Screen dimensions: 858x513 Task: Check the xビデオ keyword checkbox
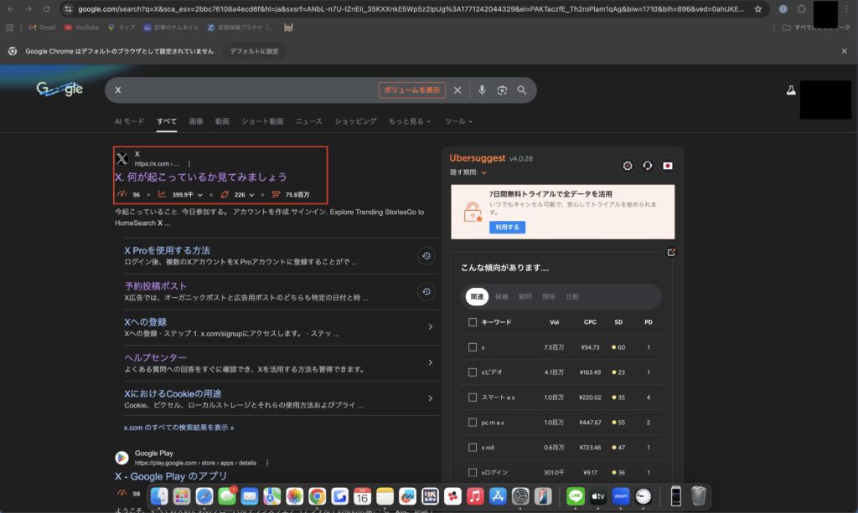tap(473, 372)
